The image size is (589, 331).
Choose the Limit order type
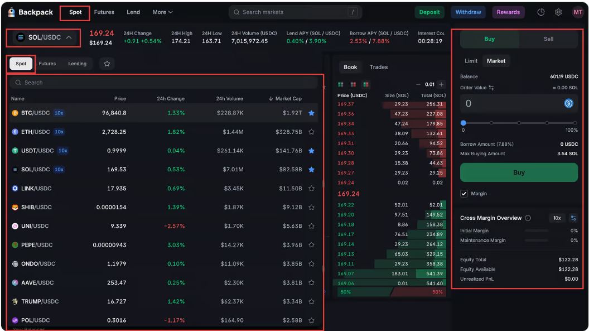[x=471, y=61]
